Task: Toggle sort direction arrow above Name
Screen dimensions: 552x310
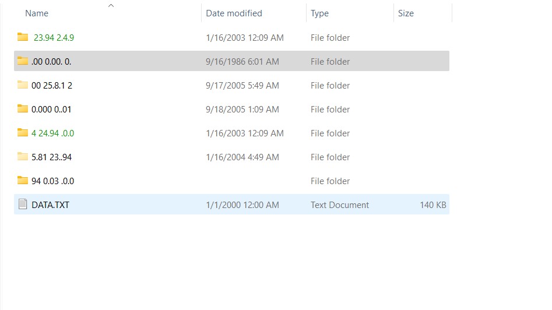Action: [111, 6]
